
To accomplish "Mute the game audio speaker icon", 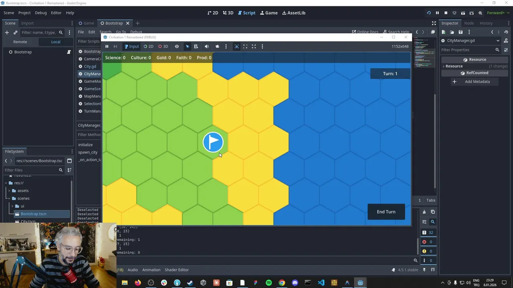I will pos(207,46).
